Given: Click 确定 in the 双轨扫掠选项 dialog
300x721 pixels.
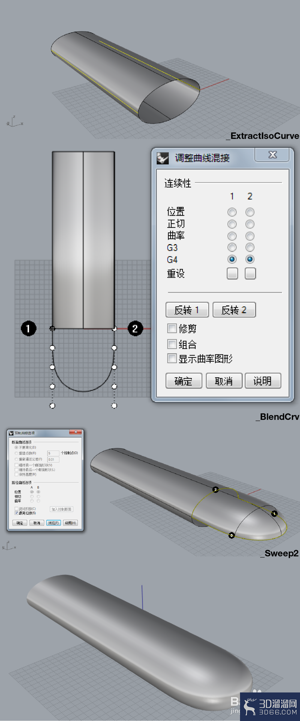Looking at the screenshot, I should pos(20,523).
